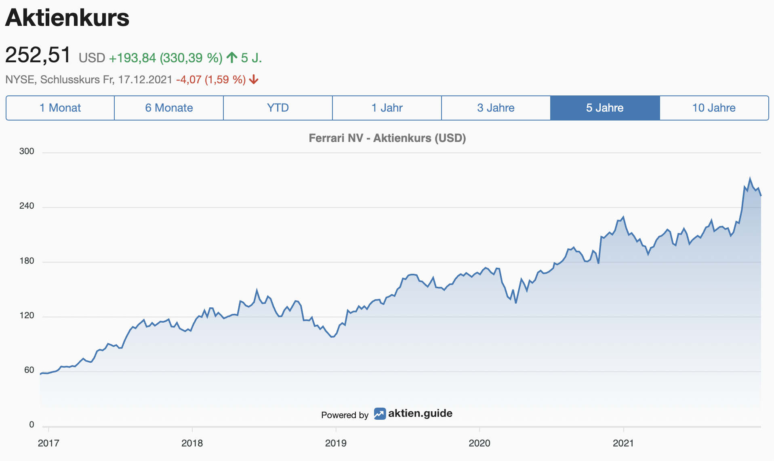This screenshot has width=774, height=461.
Task: Switch to the 10 Jahre tab
Action: (714, 108)
